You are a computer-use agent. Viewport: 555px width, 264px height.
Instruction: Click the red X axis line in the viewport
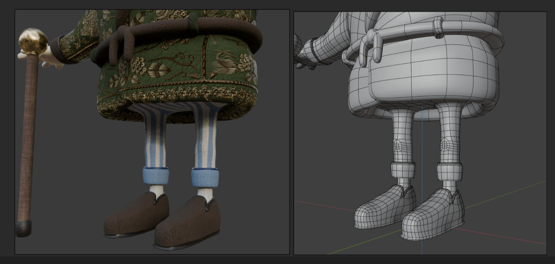[x=512, y=238]
